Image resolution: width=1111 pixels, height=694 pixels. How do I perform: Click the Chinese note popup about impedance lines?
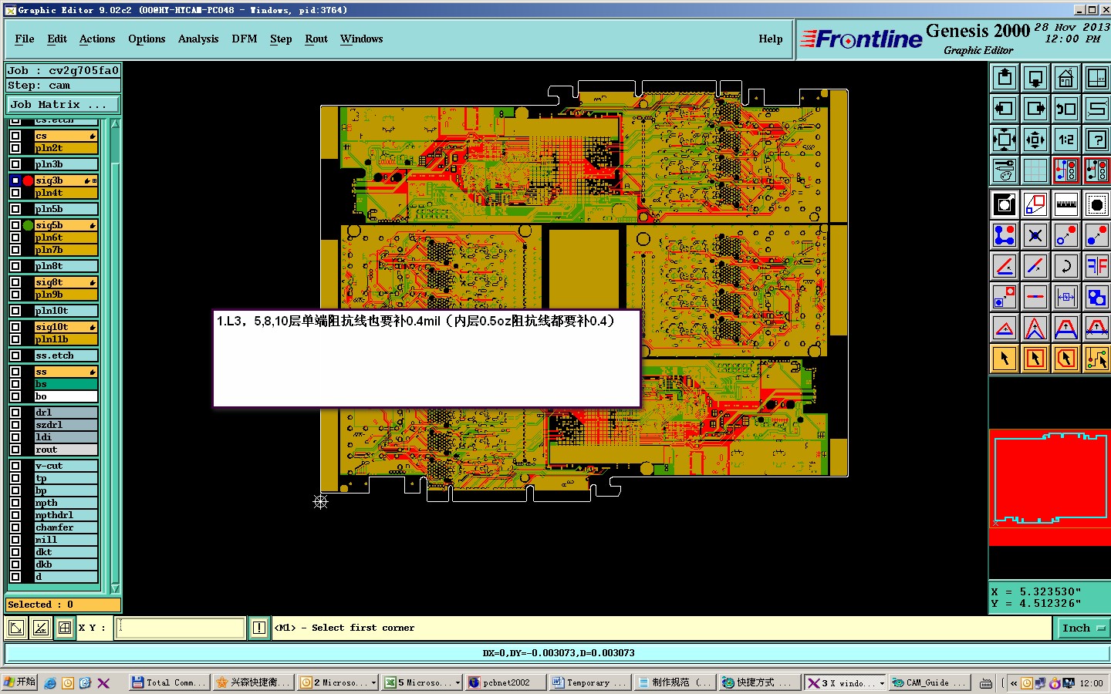click(427, 359)
